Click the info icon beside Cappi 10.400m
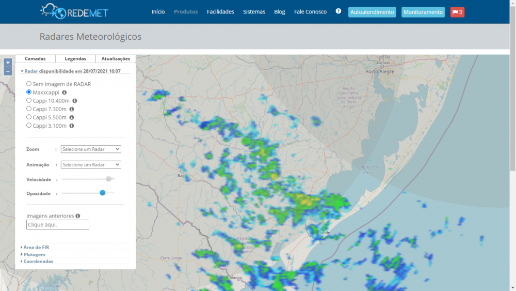516x291 pixels. pos(75,101)
